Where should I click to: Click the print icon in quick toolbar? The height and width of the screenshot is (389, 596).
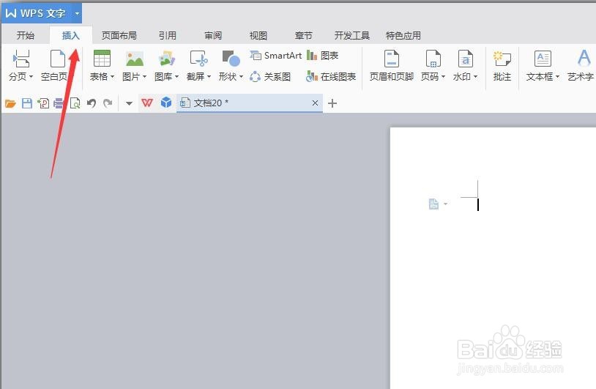click(59, 103)
